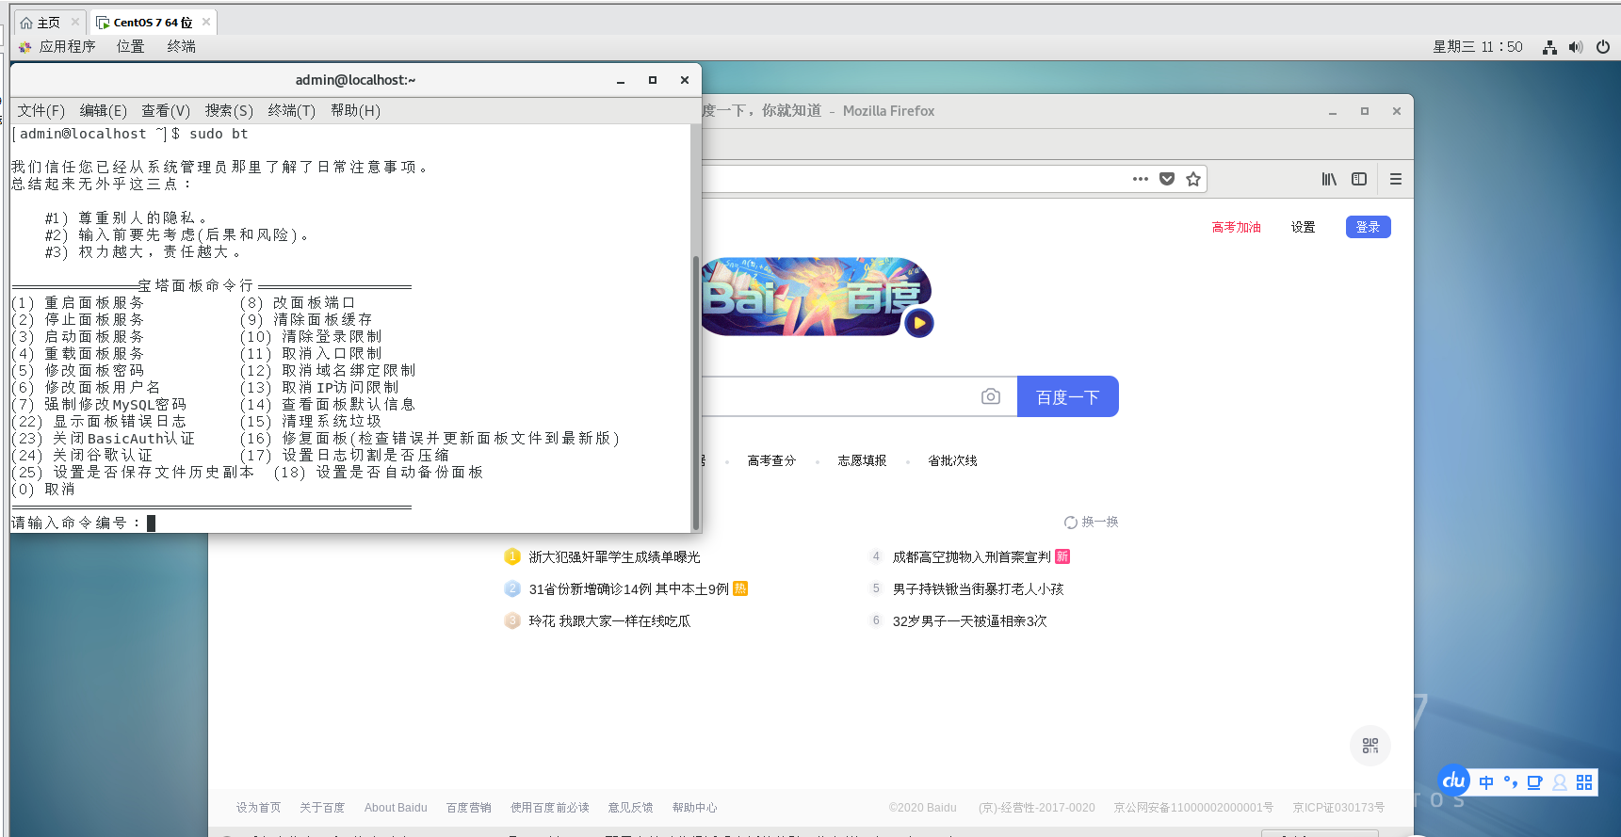Open the 高考加油 link
Image resolution: width=1621 pixels, height=837 pixels.
click(1236, 227)
